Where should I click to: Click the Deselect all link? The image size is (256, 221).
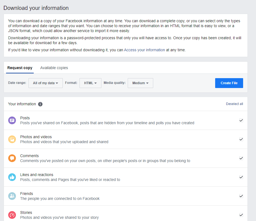[x=234, y=104]
